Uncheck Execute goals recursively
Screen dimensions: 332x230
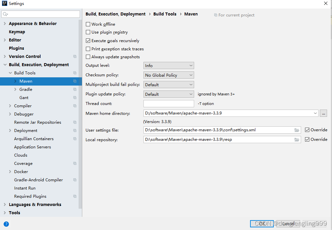tap(88, 41)
